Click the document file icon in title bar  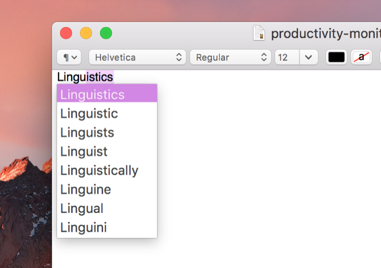click(x=259, y=34)
